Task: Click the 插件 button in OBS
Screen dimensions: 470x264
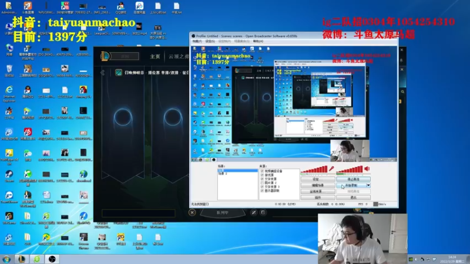Action: [x=318, y=198]
